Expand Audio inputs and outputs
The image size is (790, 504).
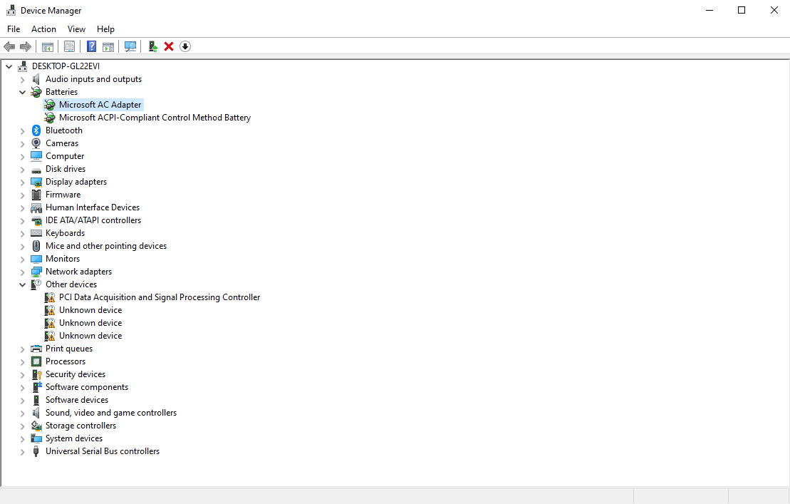pos(22,80)
